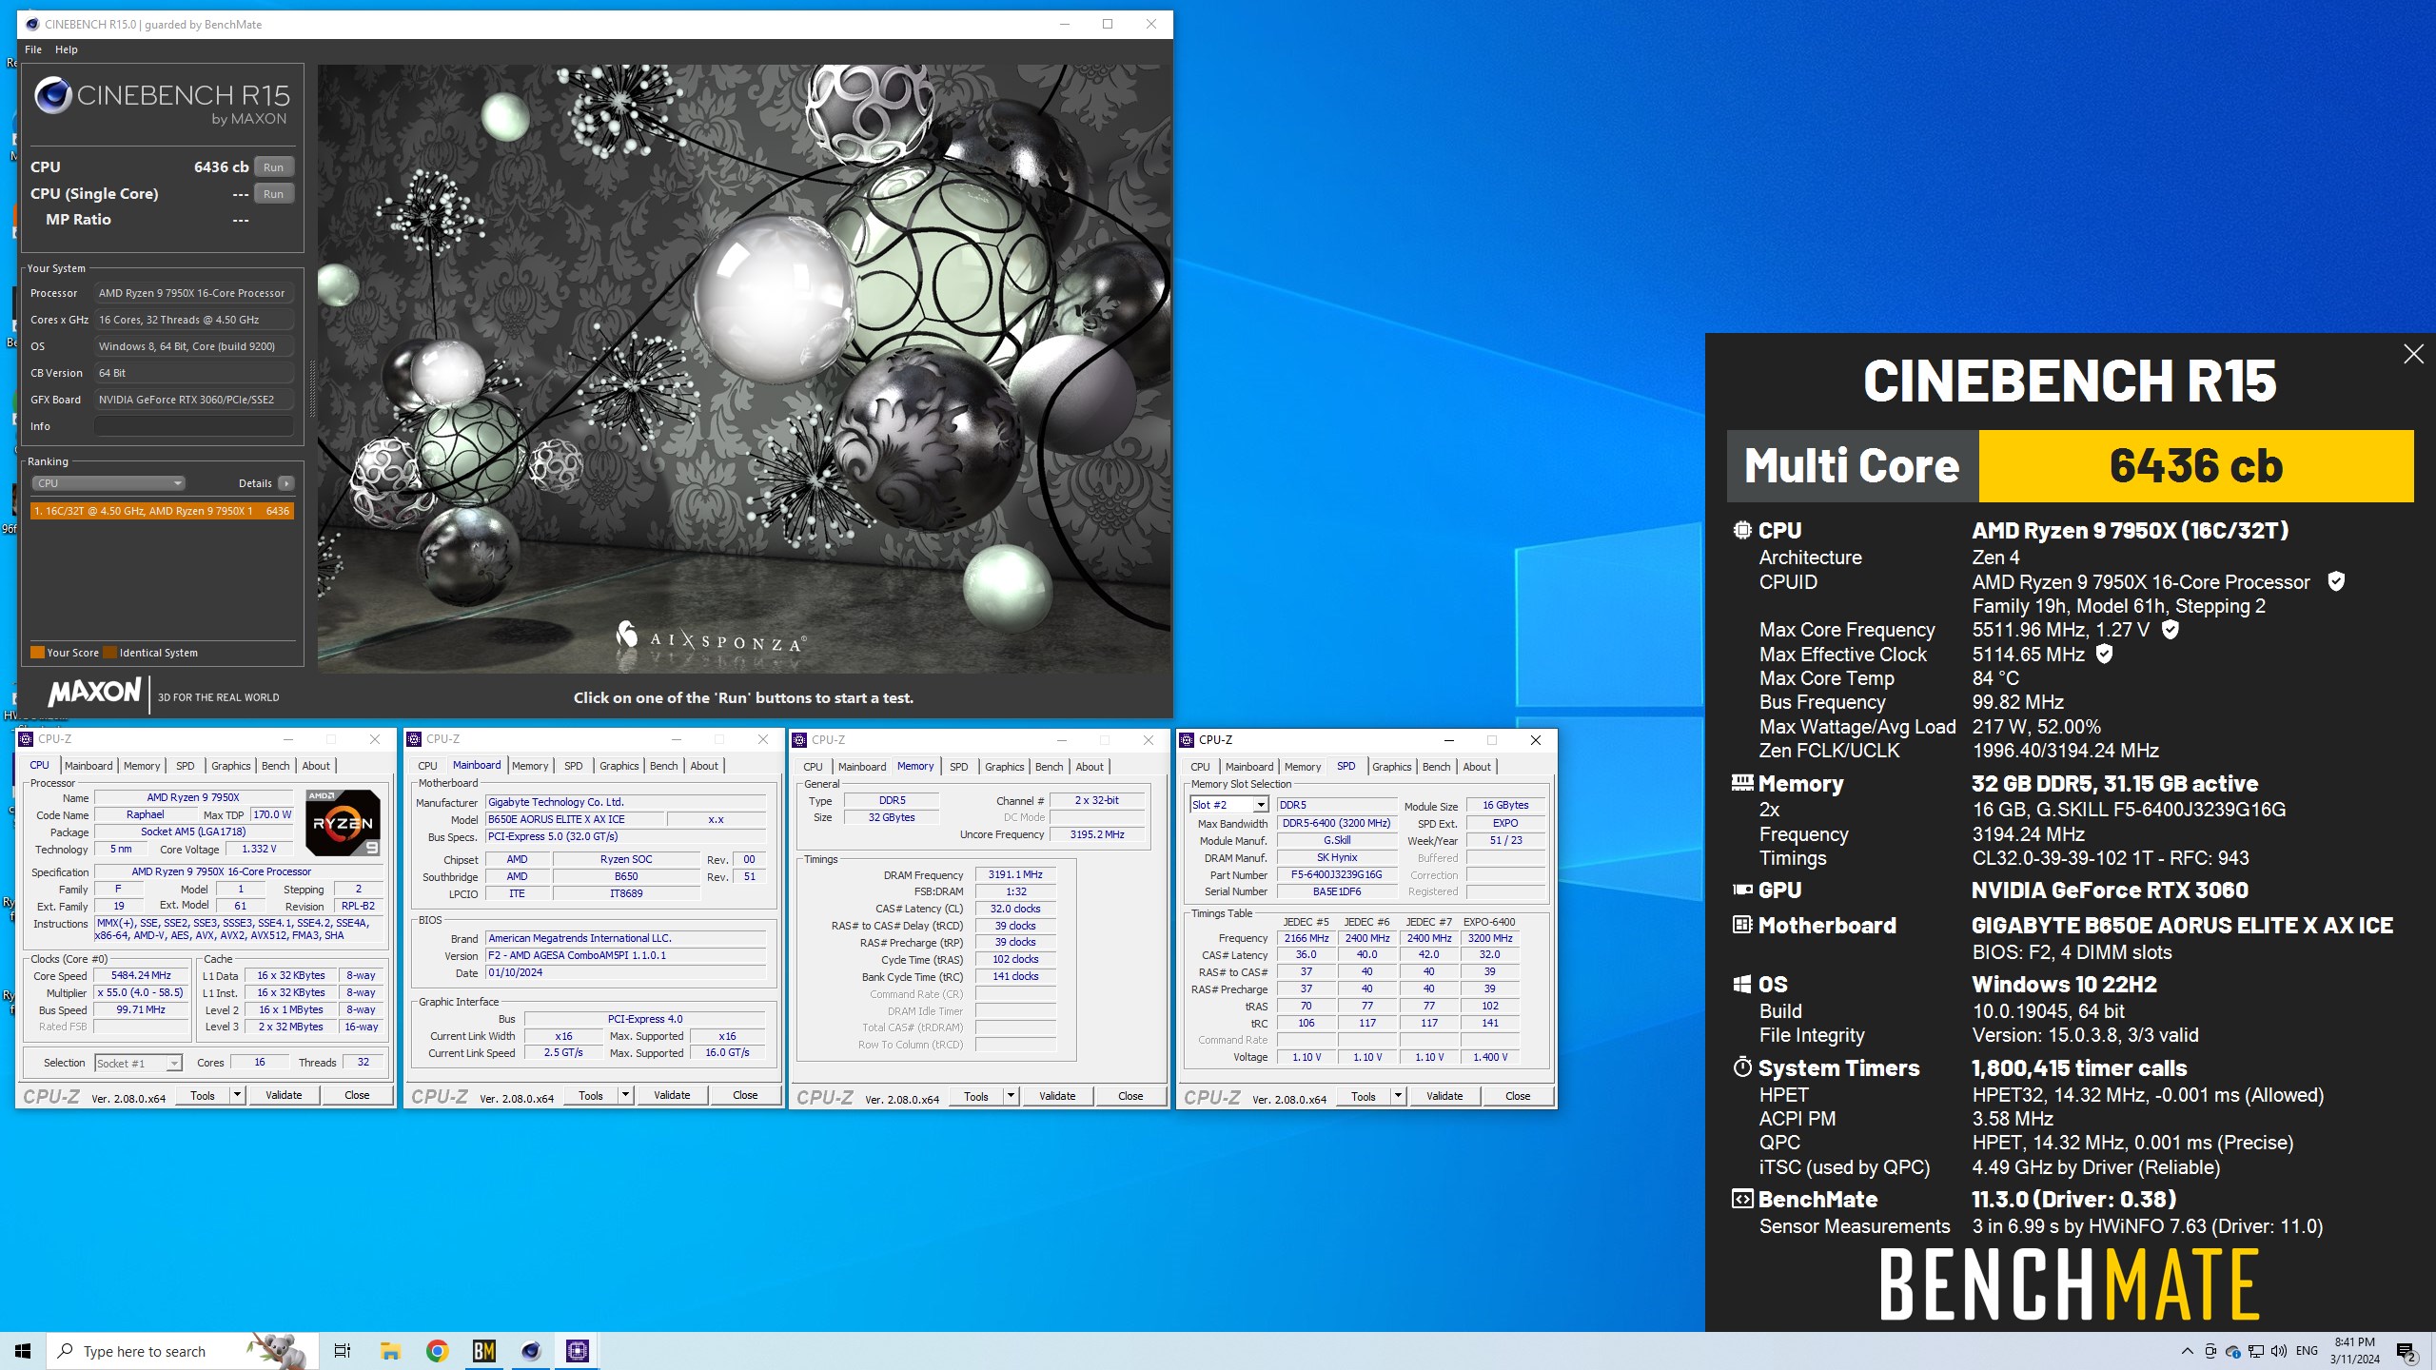Select the Ryzen 9 7950X ranking entry
Viewport: 2436px width, 1370px height.
pyautogui.click(x=162, y=511)
